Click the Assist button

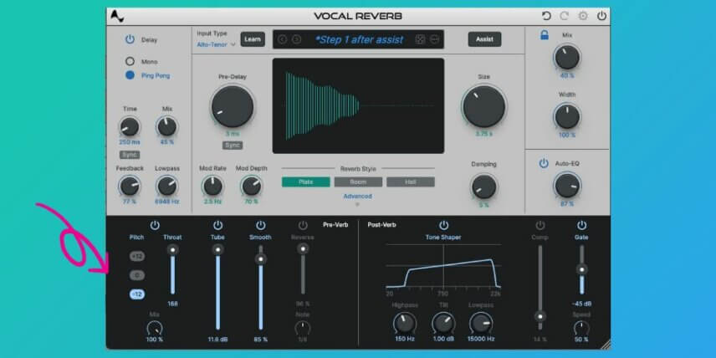(x=484, y=39)
